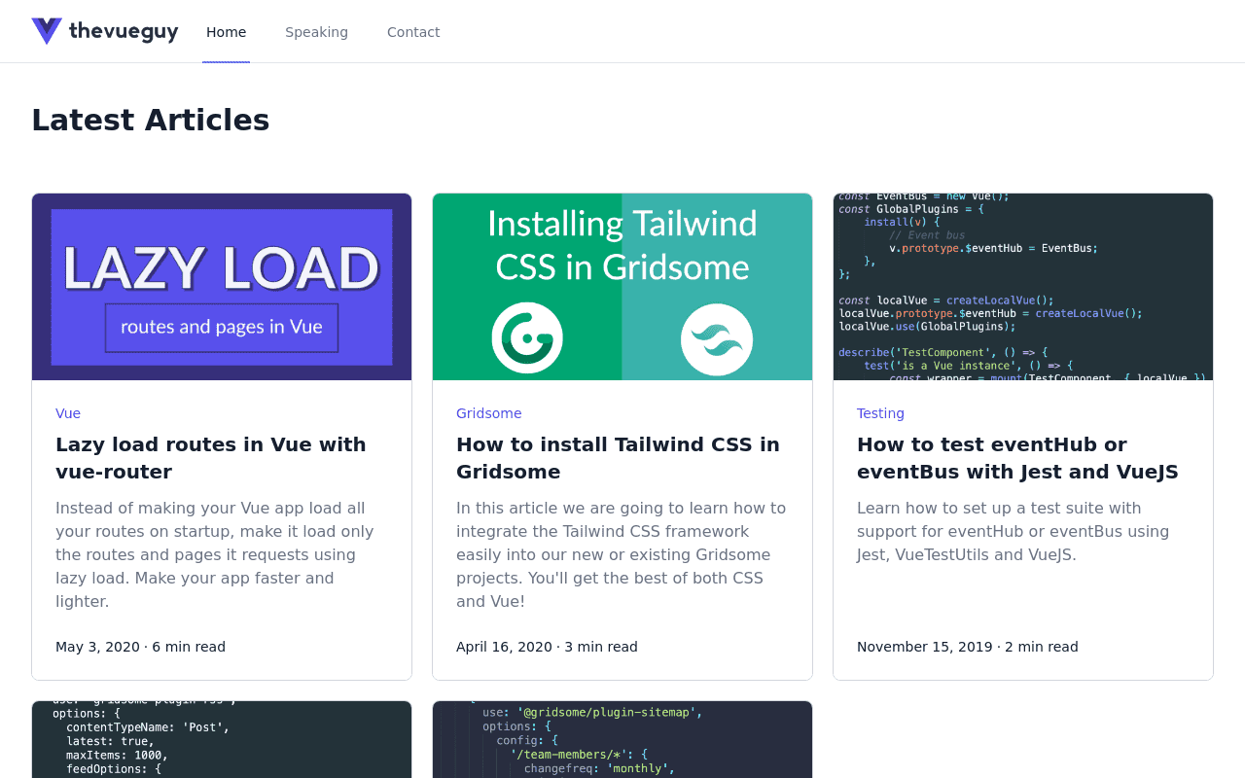This screenshot has width=1245, height=778.
Task: Select the Vue category link
Action: (x=68, y=413)
